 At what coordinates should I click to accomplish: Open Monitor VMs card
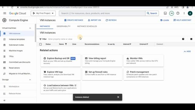pos(144,61)
